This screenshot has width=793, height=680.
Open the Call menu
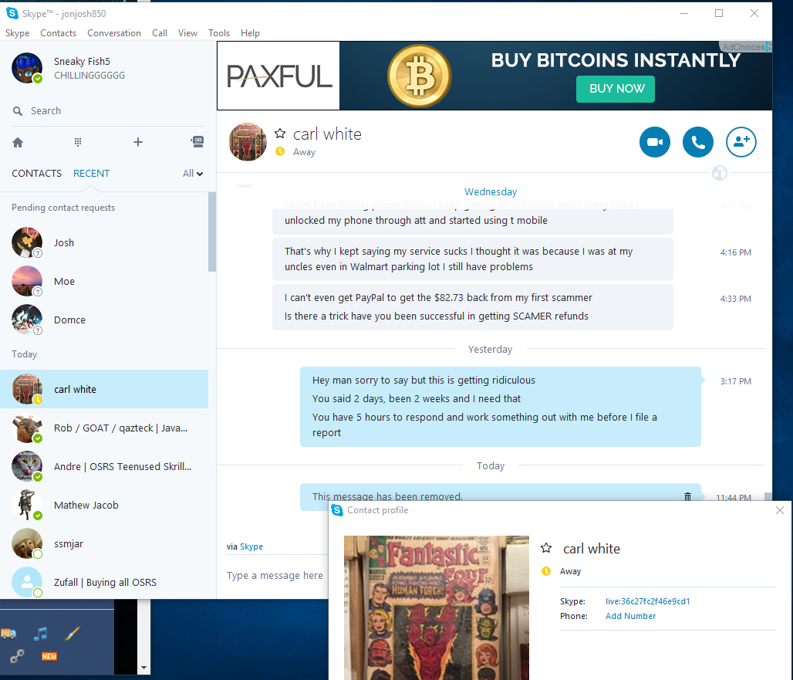pos(160,33)
